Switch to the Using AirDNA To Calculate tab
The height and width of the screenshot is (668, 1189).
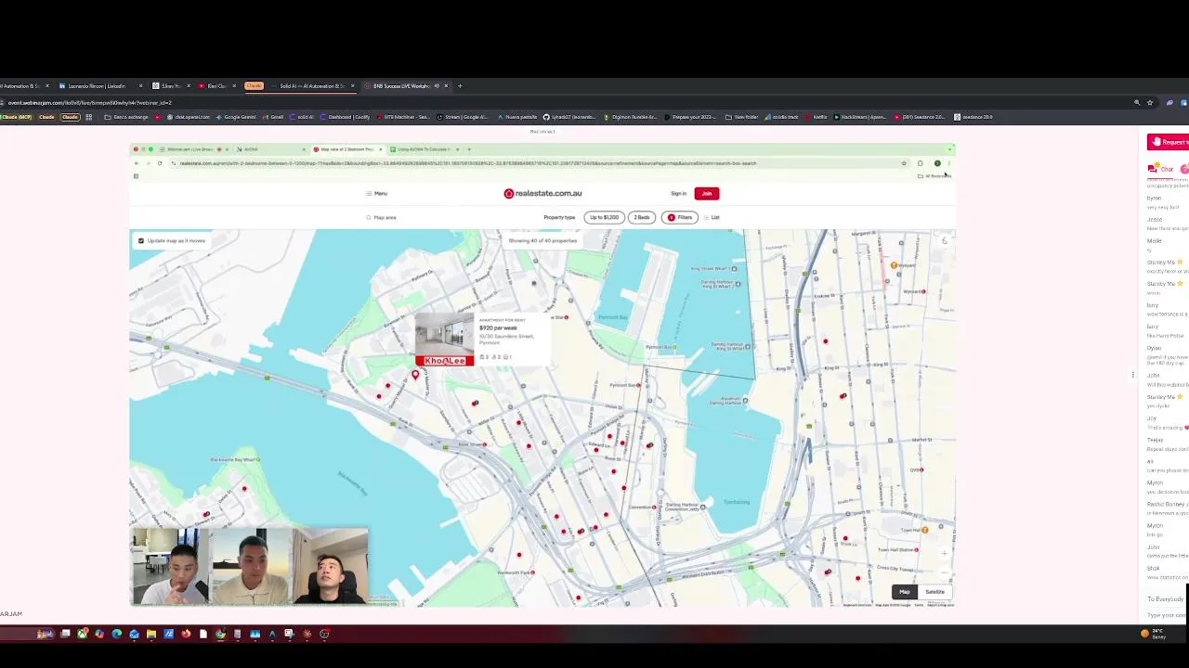423,148
